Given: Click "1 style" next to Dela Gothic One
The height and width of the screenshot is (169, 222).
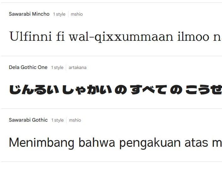Looking at the screenshot, I should pyautogui.click(x=57, y=67).
